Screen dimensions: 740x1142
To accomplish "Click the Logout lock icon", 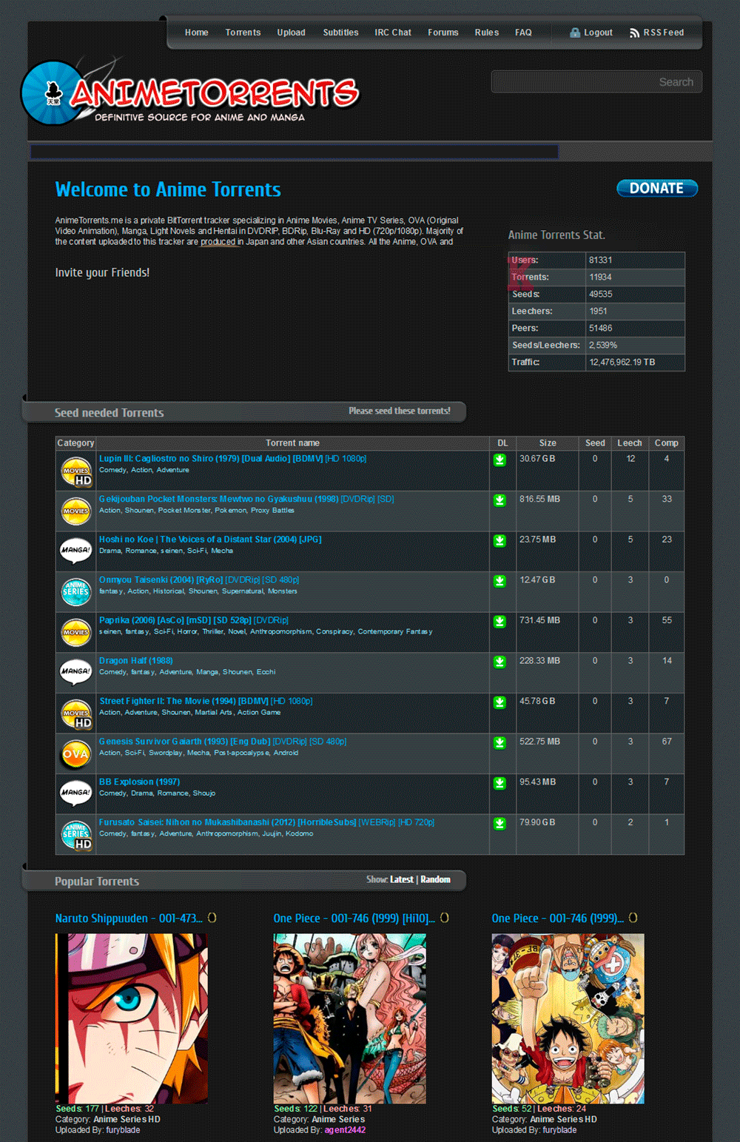I will coord(574,33).
